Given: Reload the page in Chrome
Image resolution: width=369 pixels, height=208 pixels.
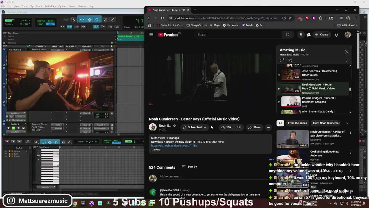Looking at the screenshot, I should (x=162, y=18).
